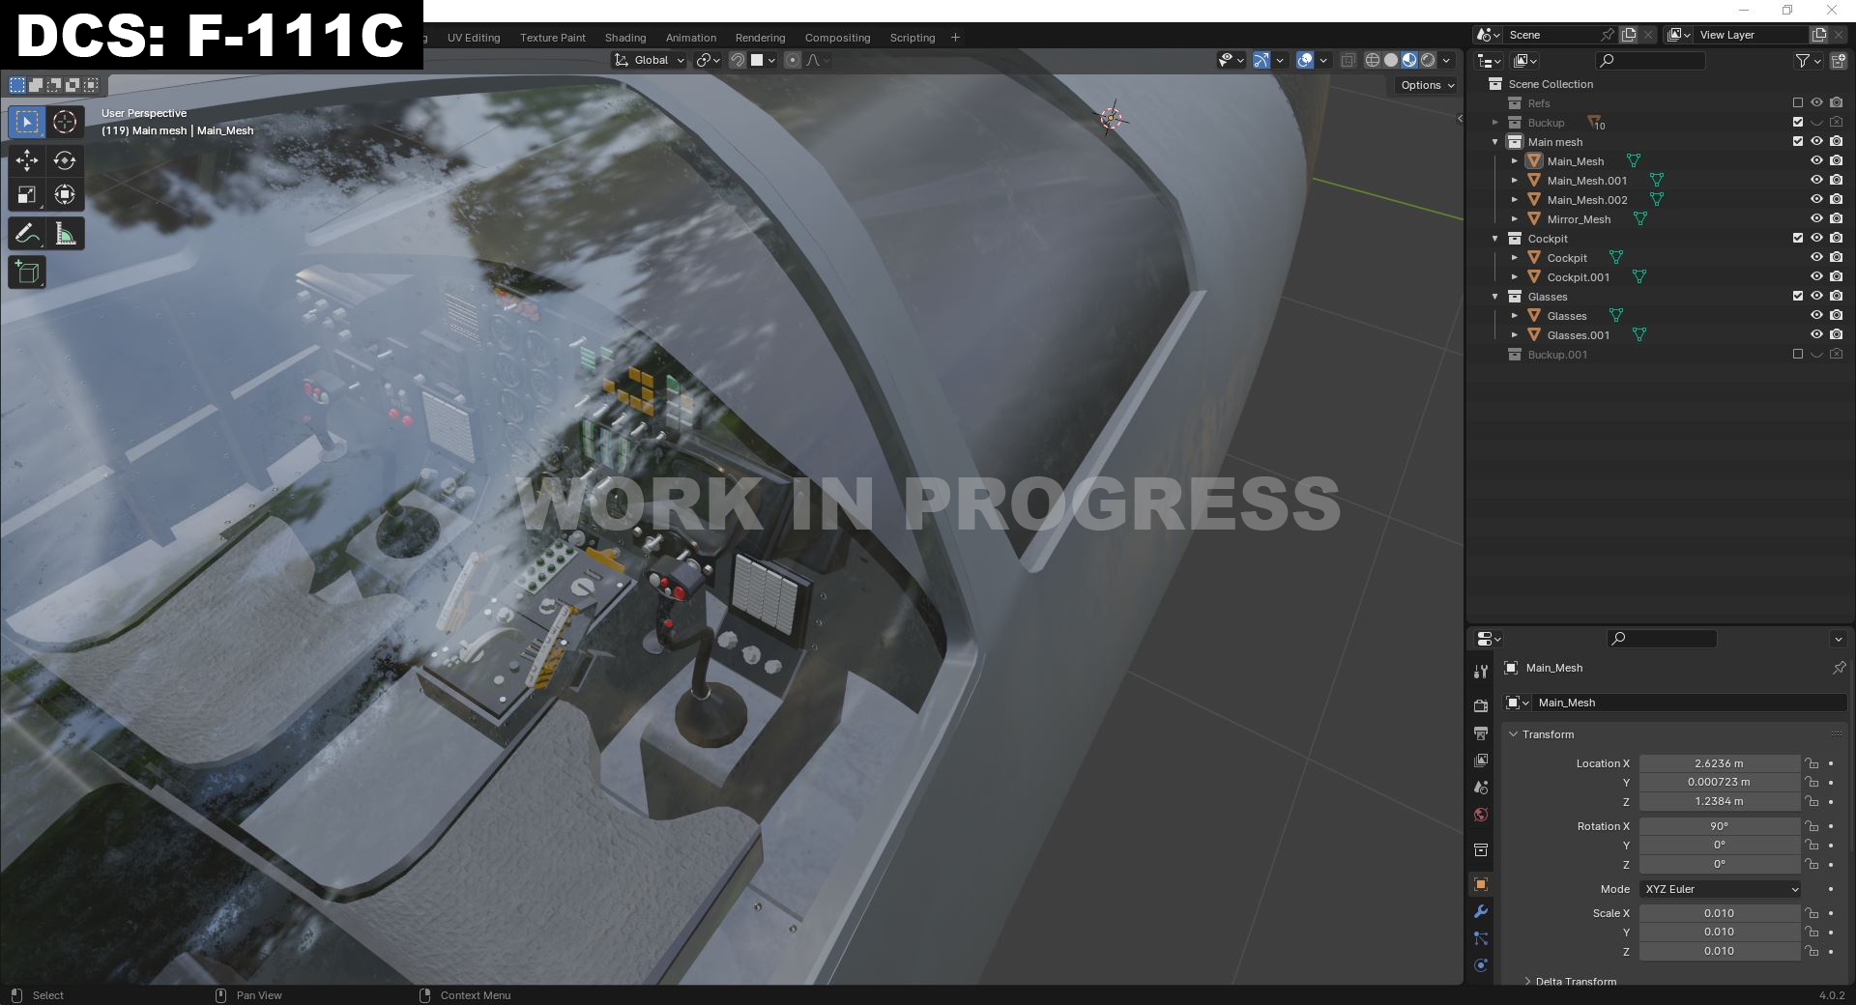Image resolution: width=1856 pixels, height=1005 pixels.
Task: Click the Location X value field
Action: 1720,763
